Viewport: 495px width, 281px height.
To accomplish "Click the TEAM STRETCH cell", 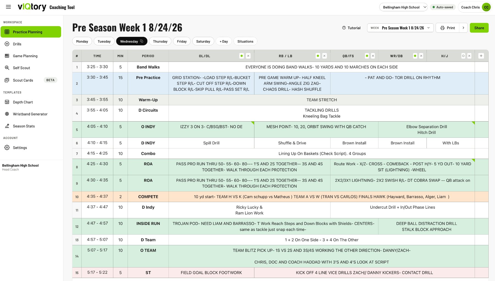I will click(322, 100).
